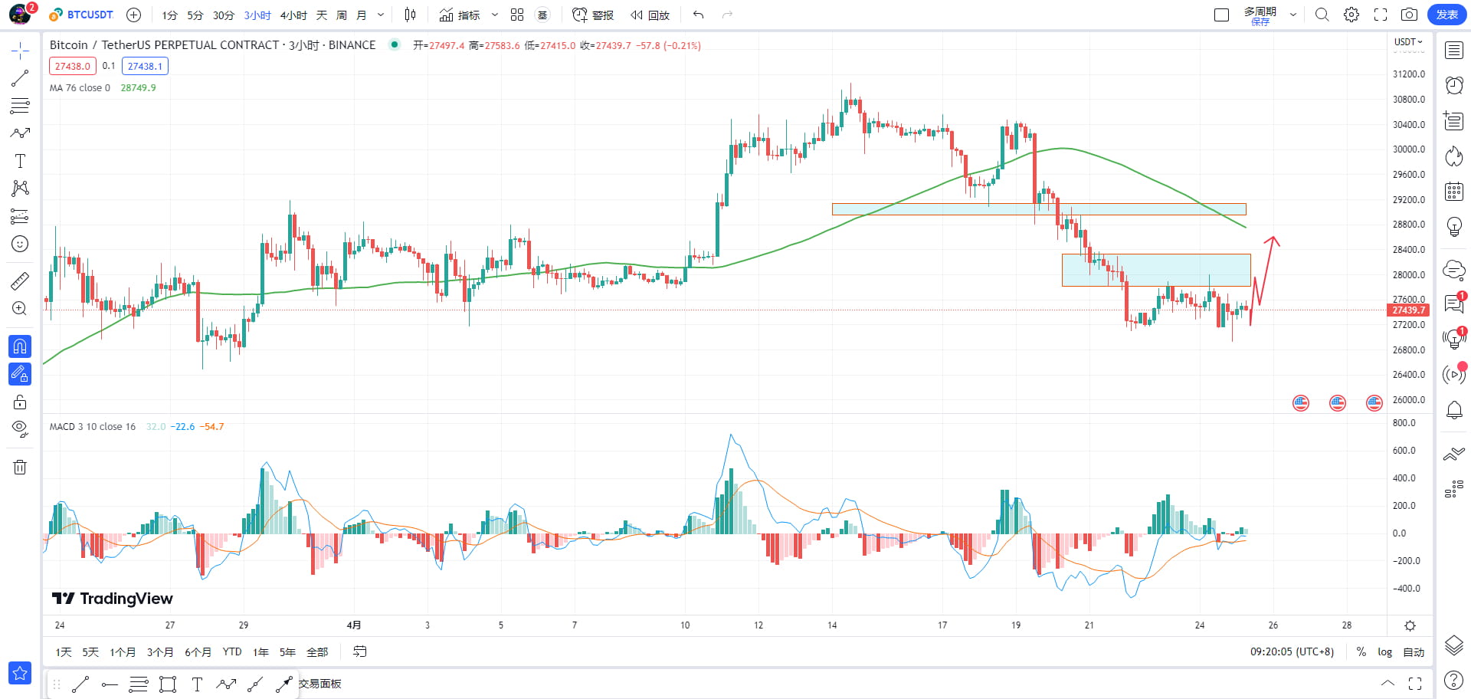1471x699 pixels.
Task: Open the alerts clock panel
Action: 1453,85
